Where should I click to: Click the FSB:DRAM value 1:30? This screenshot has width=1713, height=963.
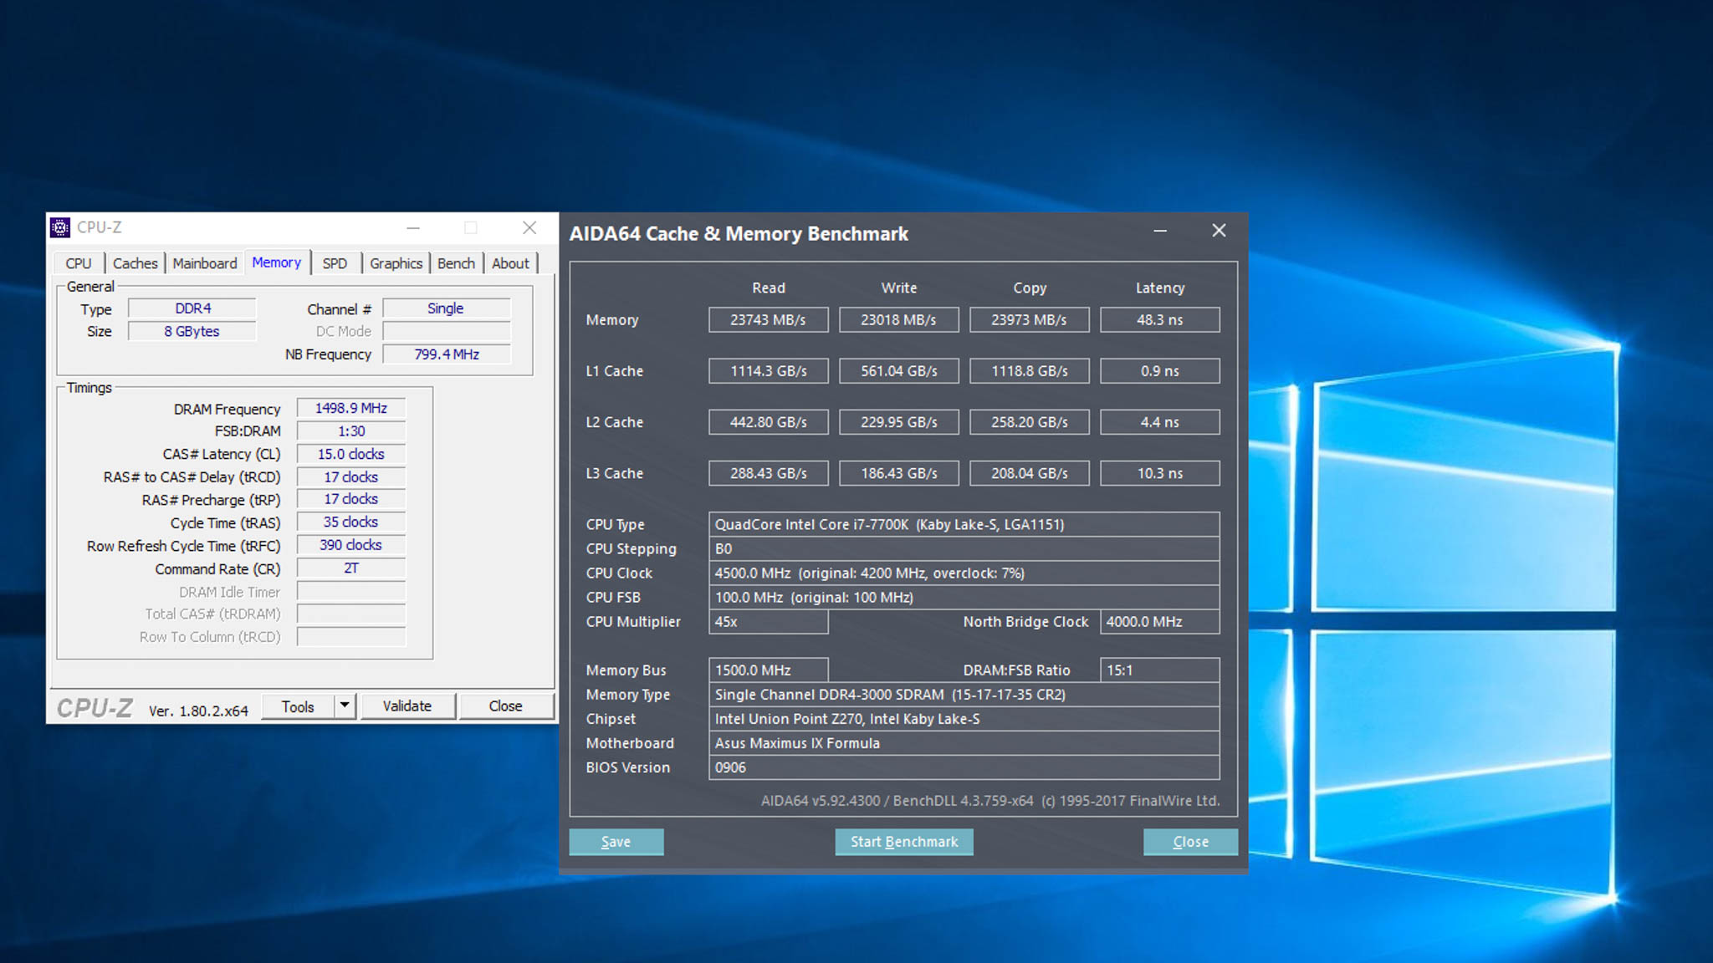click(351, 431)
